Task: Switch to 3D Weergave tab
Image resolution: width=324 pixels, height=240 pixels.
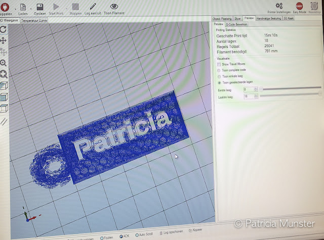Action: pos(9,20)
